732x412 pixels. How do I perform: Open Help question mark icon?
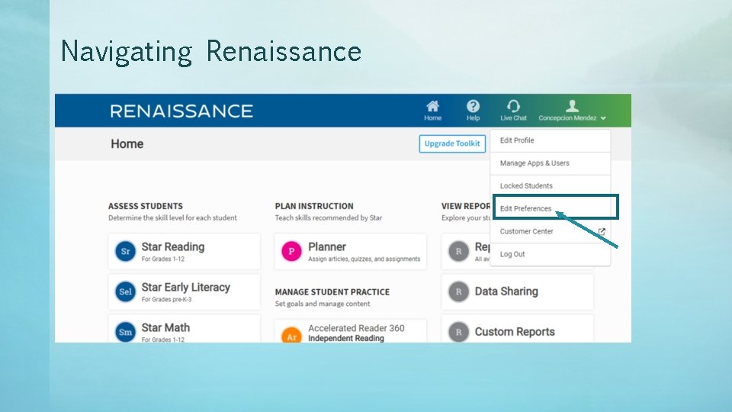(x=473, y=106)
